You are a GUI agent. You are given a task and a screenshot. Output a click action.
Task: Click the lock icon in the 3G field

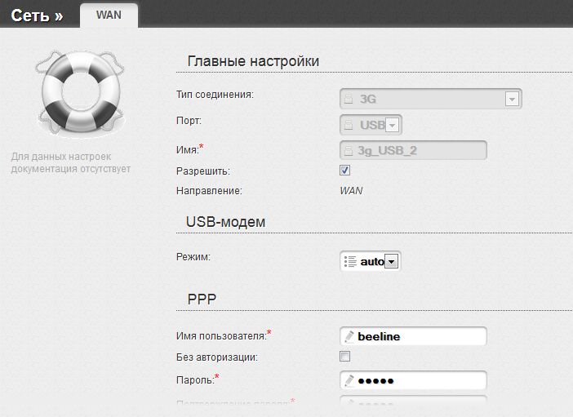point(349,99)
